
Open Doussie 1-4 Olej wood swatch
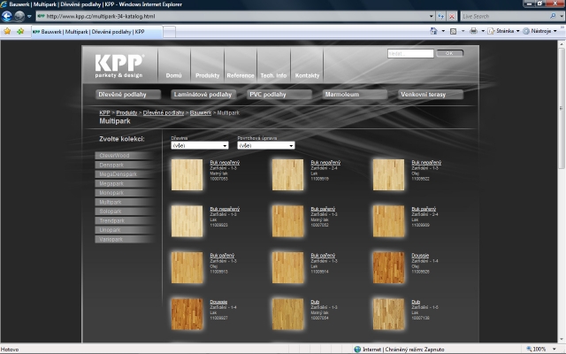pyautogui.click(x=388, y=267)
